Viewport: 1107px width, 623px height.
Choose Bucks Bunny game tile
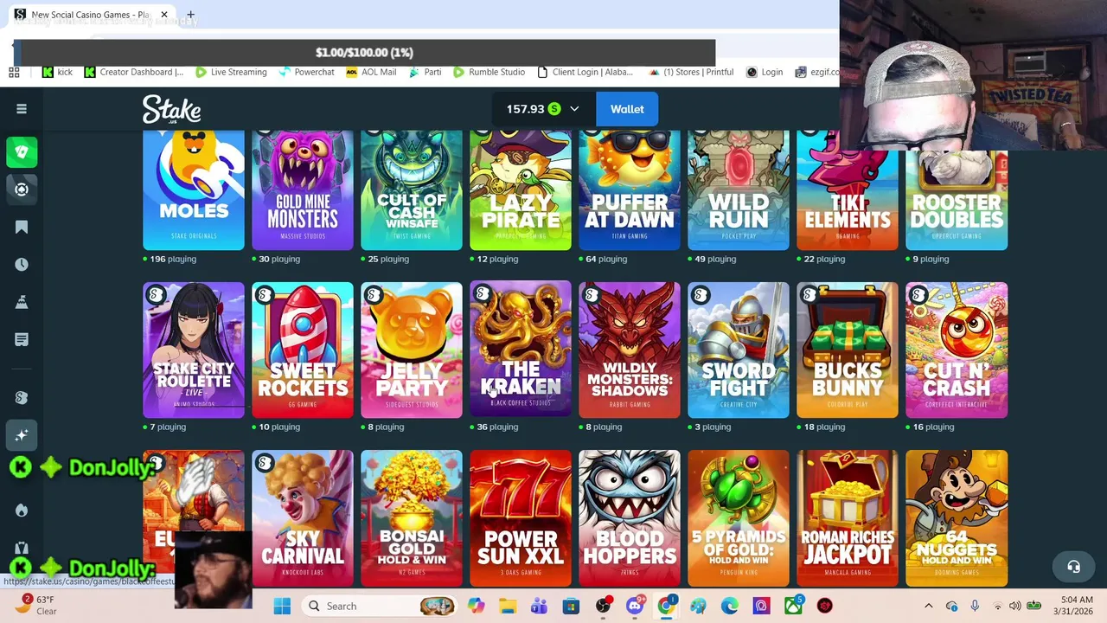pyautogui.click(x=848, y=350)
